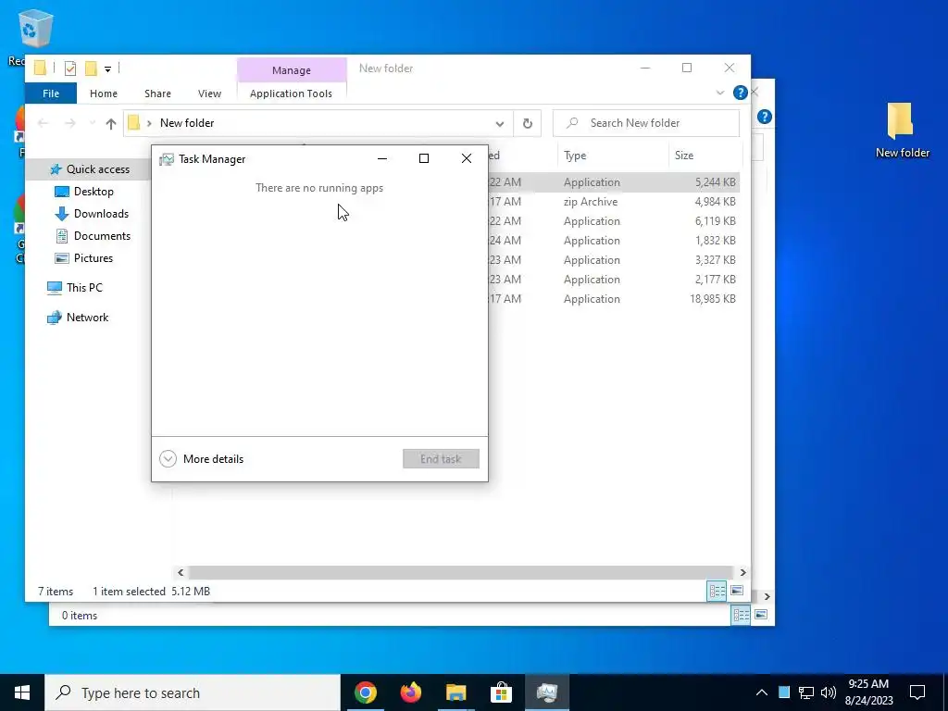Click the Manage contextual tab
This screenshot has height=711, width=948.
coord(292,70)
